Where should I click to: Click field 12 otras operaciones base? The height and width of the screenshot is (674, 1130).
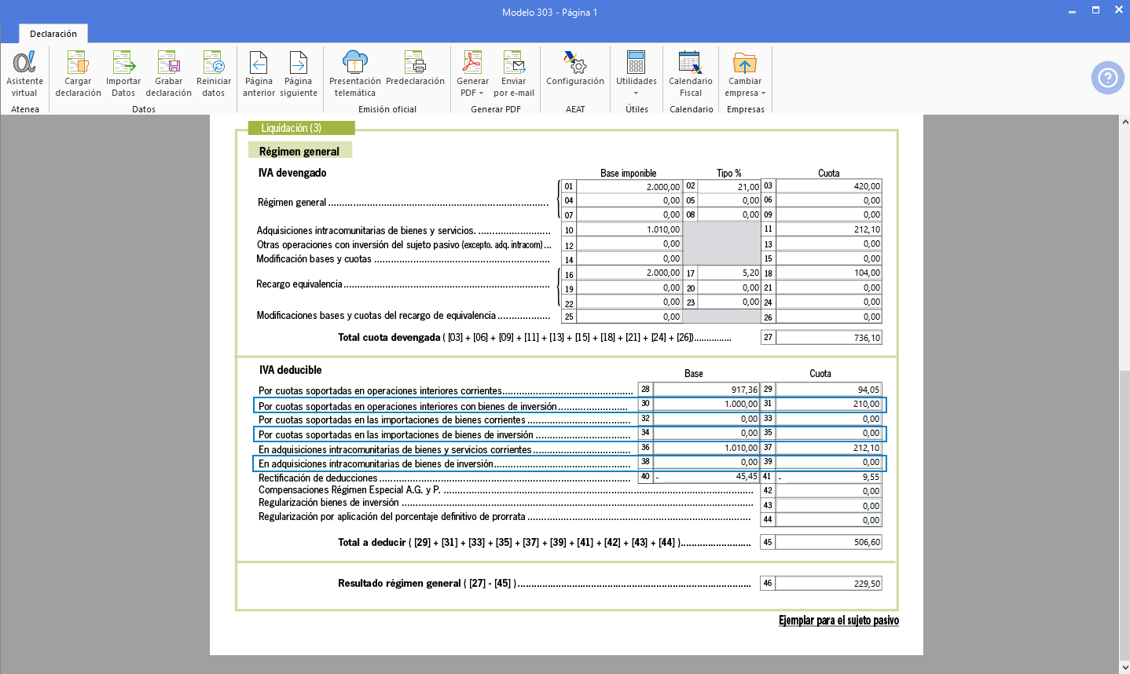[x=629, y=244]
